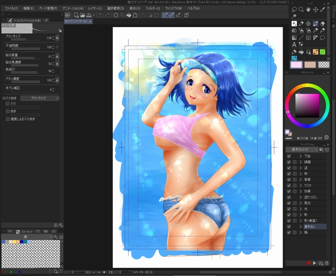
Task: Switch to the 鏡子サンバイザー04 canvas tab
Action: tap(78, 21)
